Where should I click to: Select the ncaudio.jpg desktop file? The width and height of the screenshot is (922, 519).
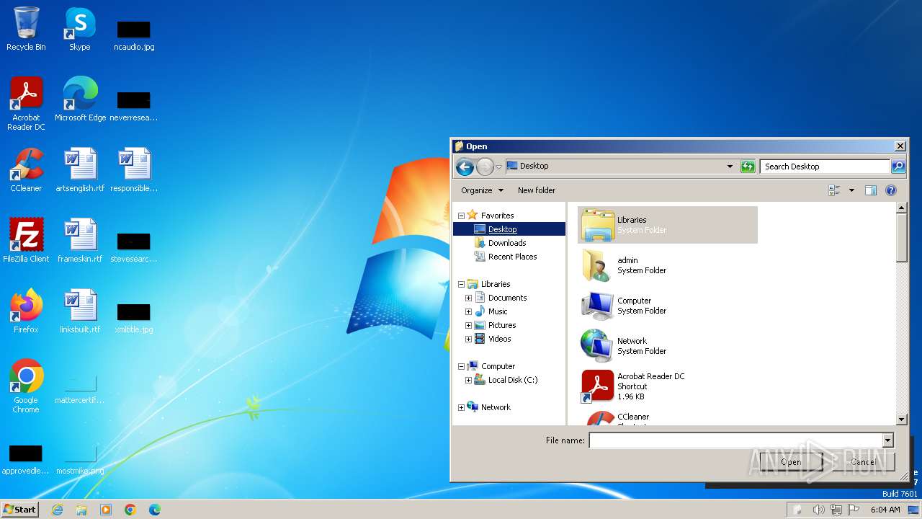pyautogui.click(x=134, y=35)
